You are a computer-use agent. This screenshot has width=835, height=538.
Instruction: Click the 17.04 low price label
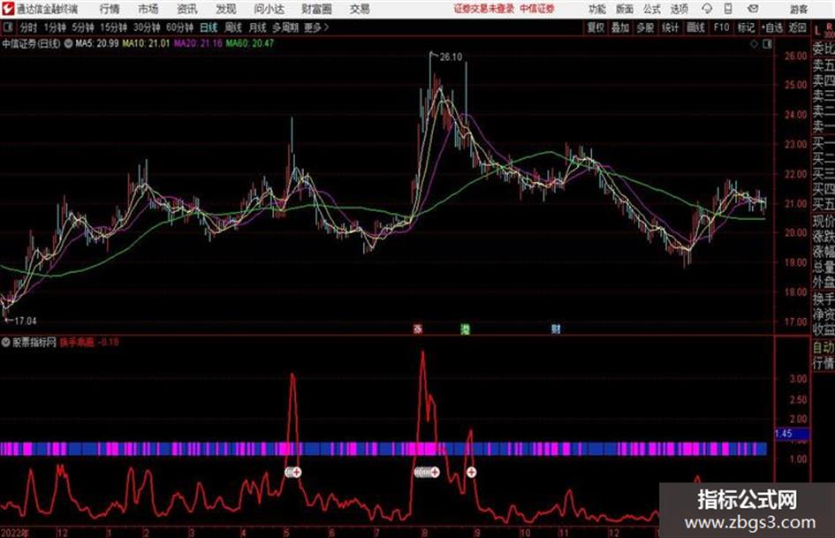[25, 322]
